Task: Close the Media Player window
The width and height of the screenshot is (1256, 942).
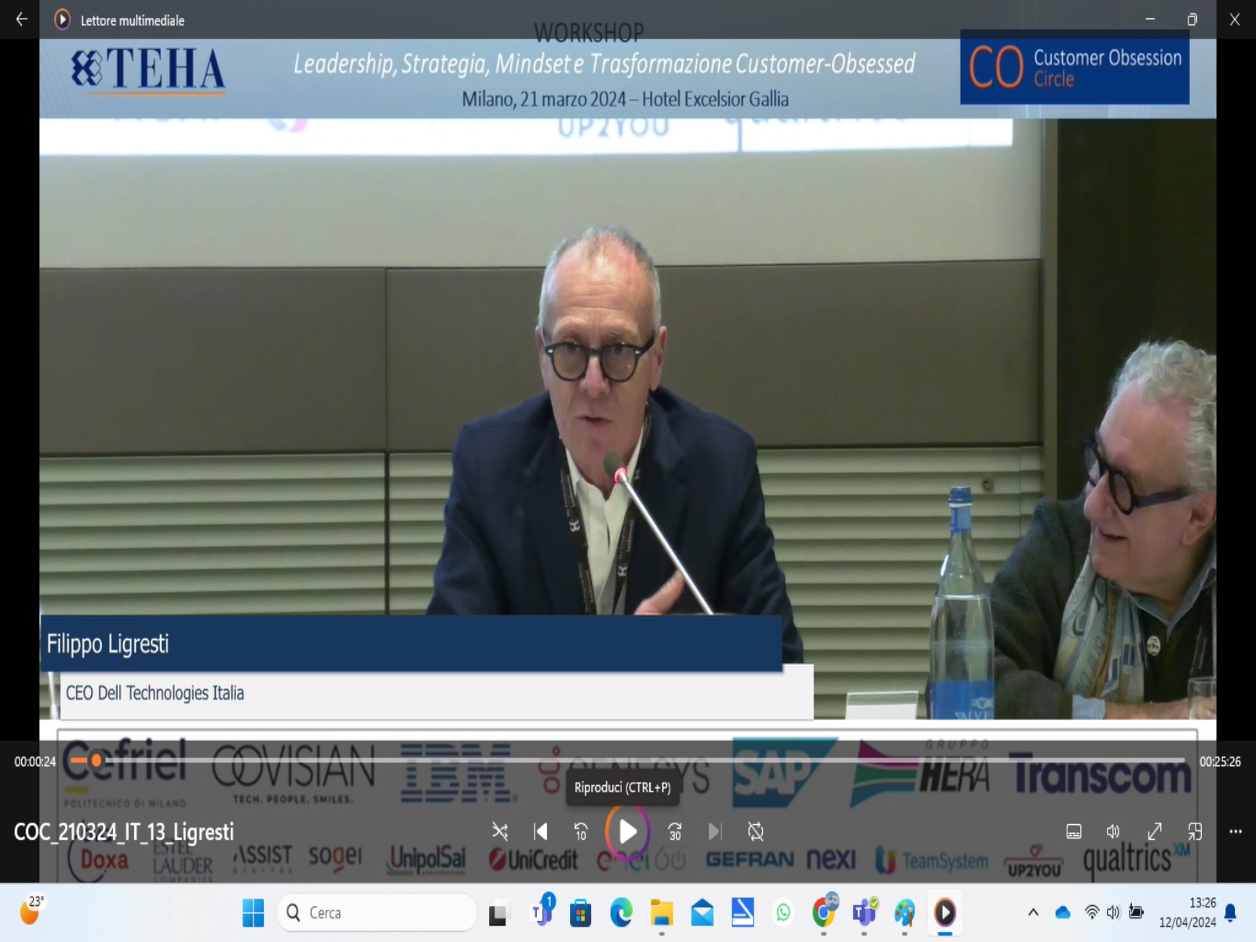Action: 1235,20
